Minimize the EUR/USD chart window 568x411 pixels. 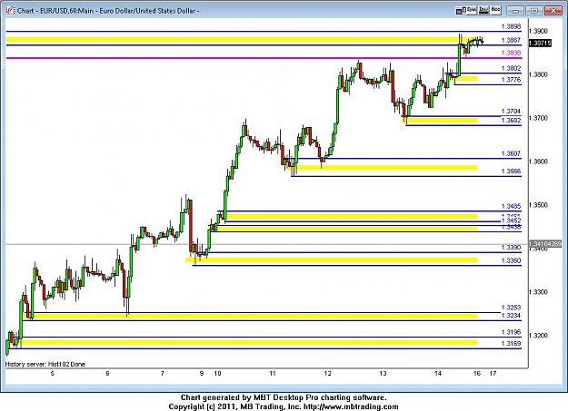point(515,11)
